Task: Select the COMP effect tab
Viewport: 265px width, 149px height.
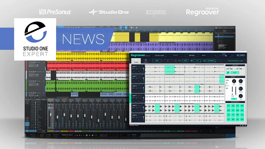Action: click(x=227, y=86)
